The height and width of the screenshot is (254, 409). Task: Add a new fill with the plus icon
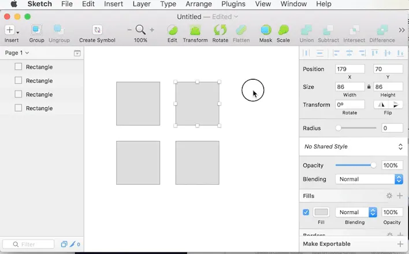pos(400,196)
